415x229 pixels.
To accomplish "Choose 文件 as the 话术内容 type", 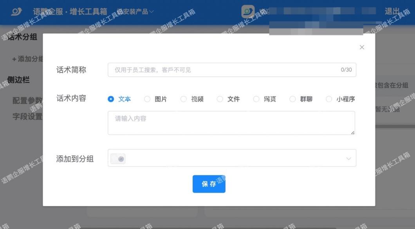I will tap(220, 99).
